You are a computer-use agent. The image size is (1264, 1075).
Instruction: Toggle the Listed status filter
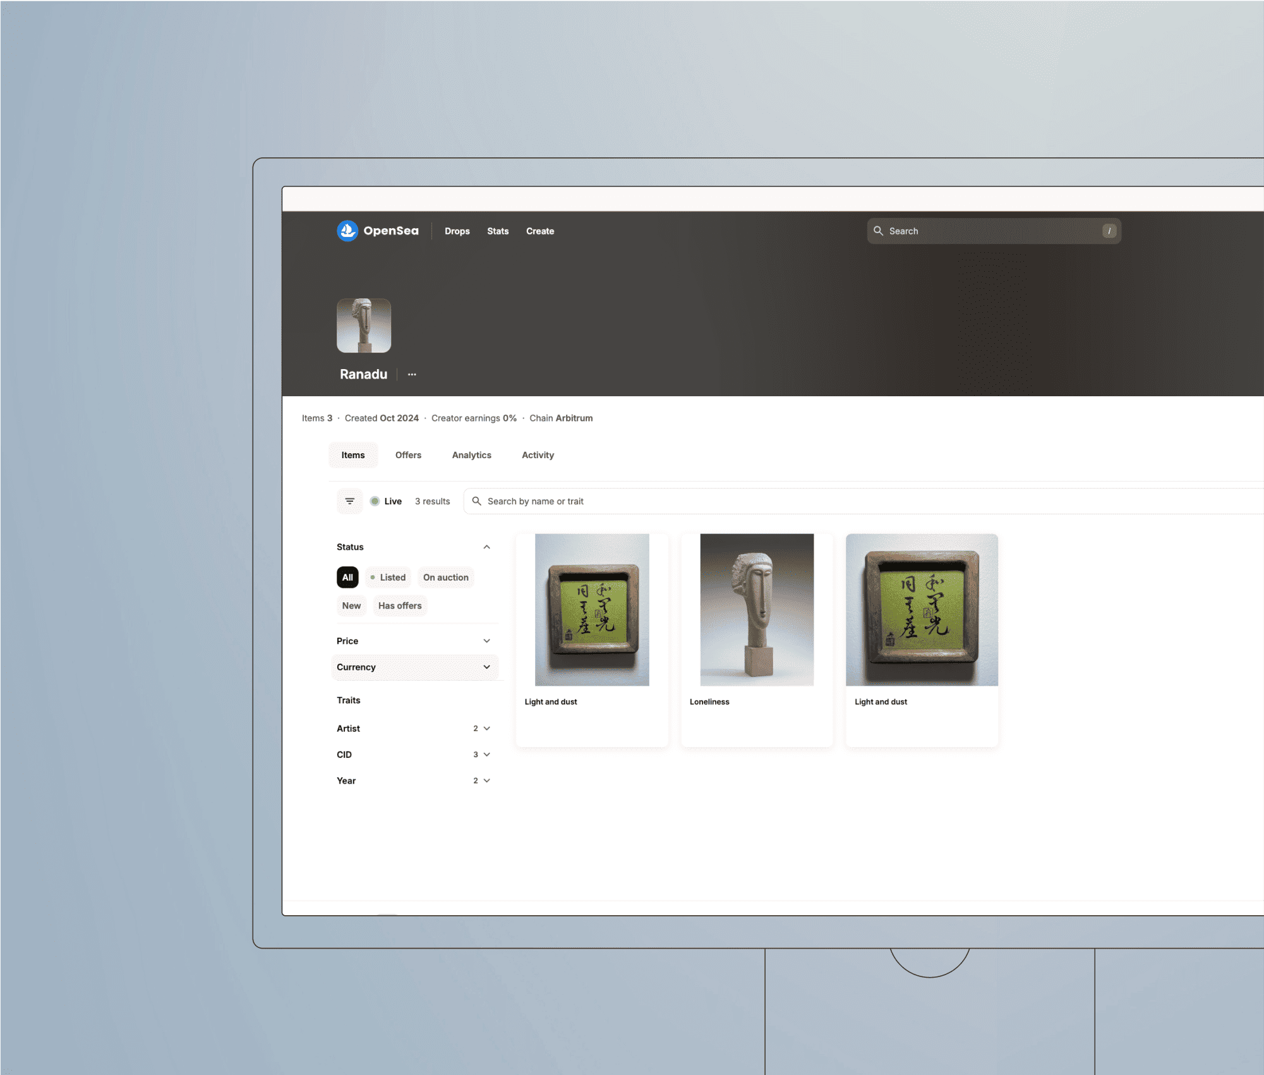(x=388, y=577)
